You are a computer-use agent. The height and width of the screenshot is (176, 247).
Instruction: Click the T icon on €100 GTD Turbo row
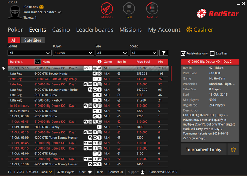pyautogui.click(x=100, y=95)
